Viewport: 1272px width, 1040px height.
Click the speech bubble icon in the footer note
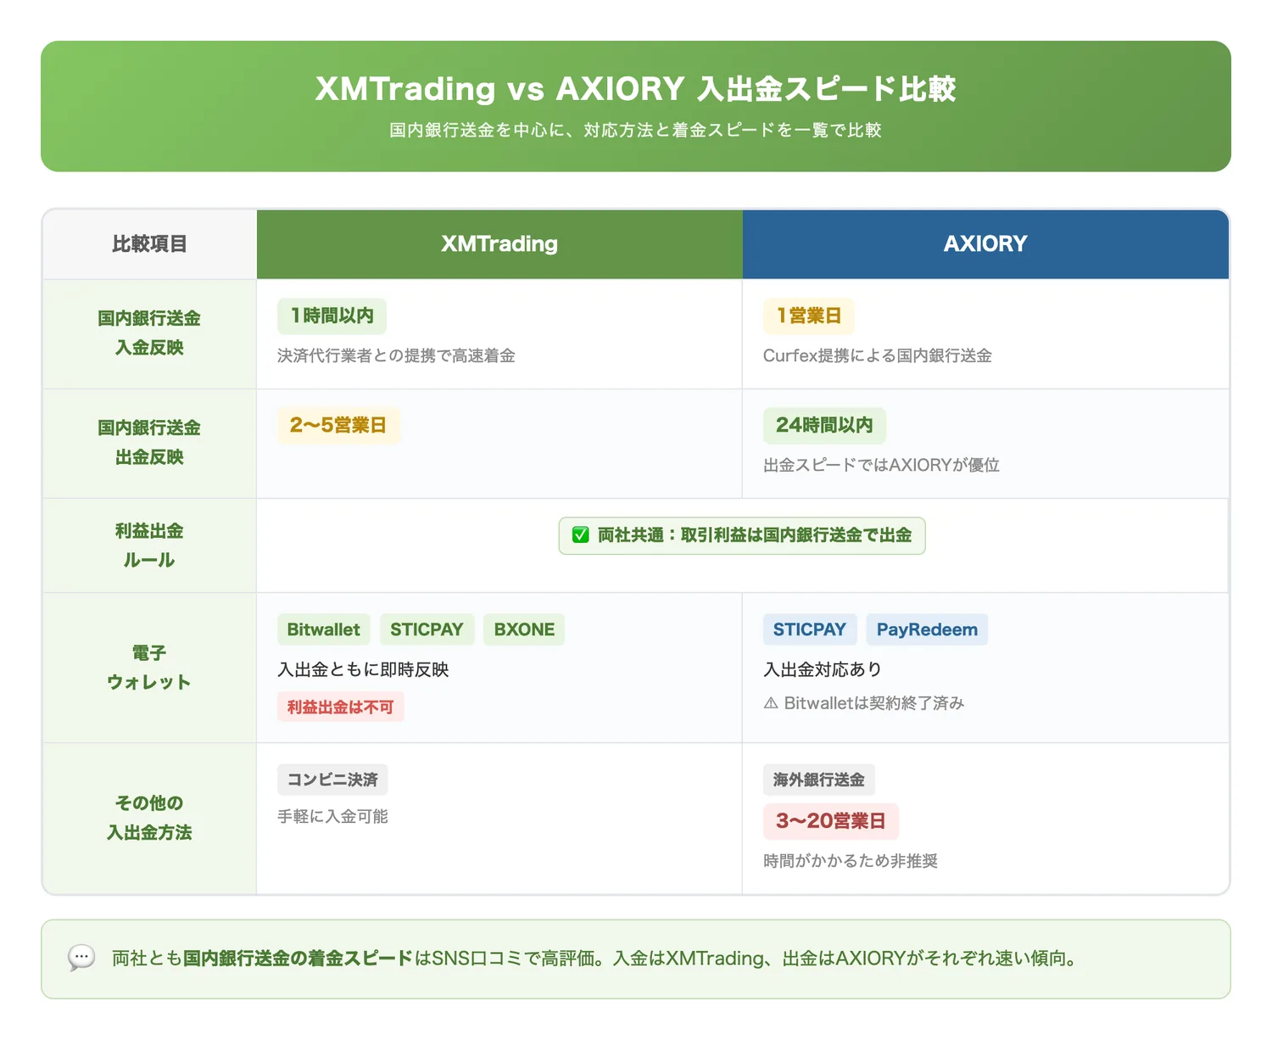[x=81, y=959]
